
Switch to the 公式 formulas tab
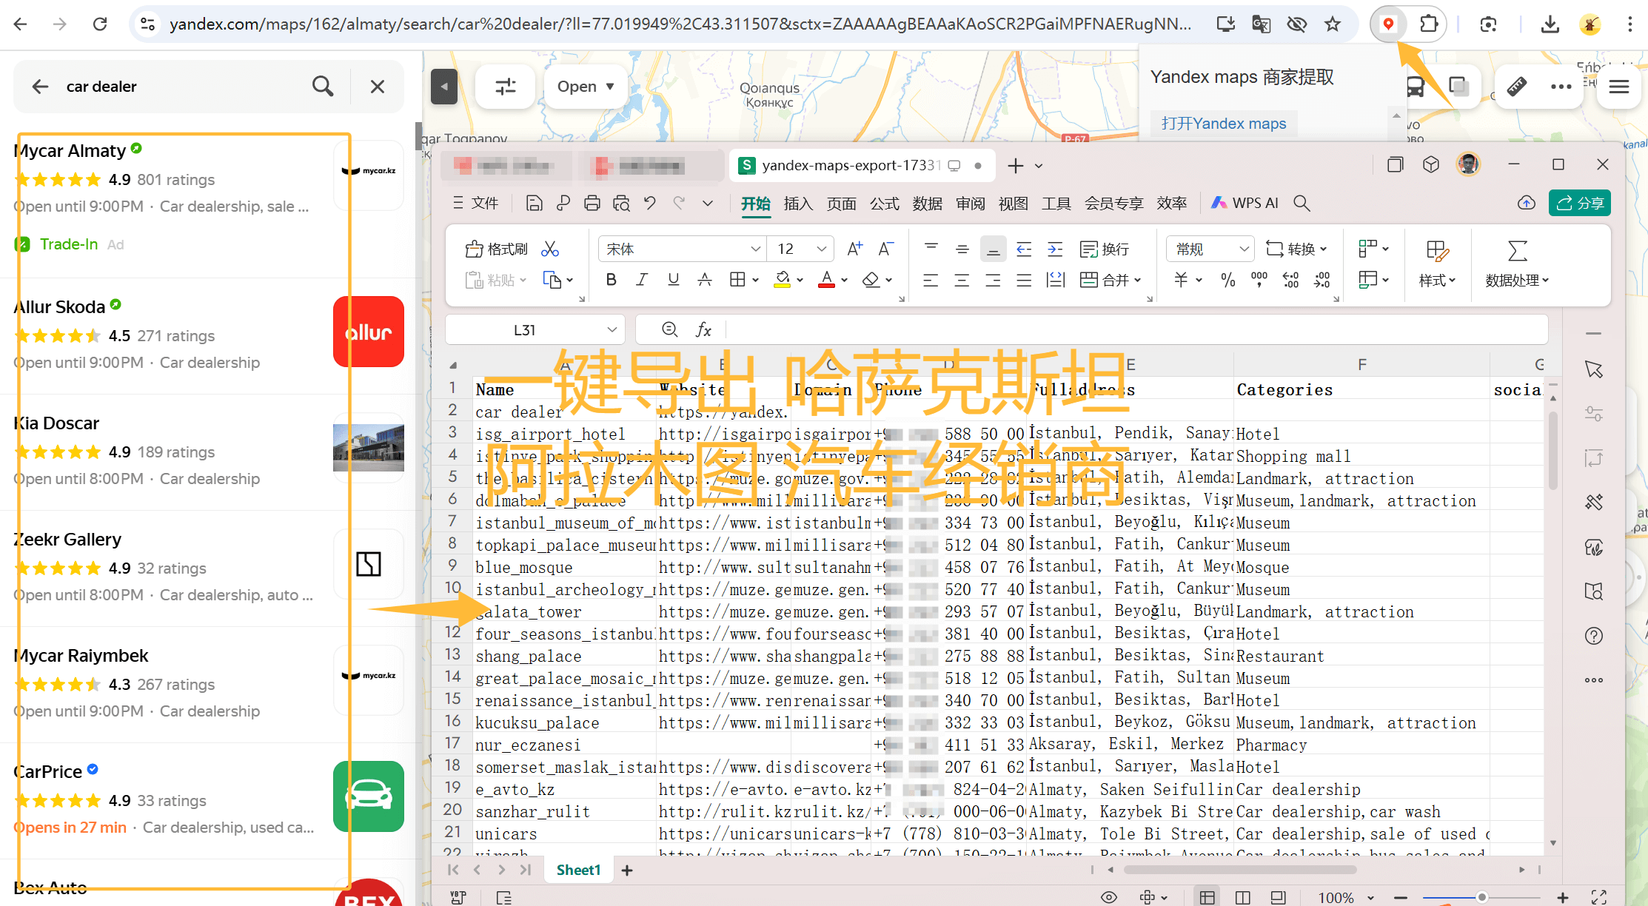[884, 203]
